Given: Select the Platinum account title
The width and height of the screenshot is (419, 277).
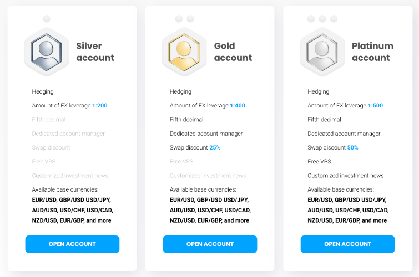Looking at the screenshot, I should coord(372,52).
